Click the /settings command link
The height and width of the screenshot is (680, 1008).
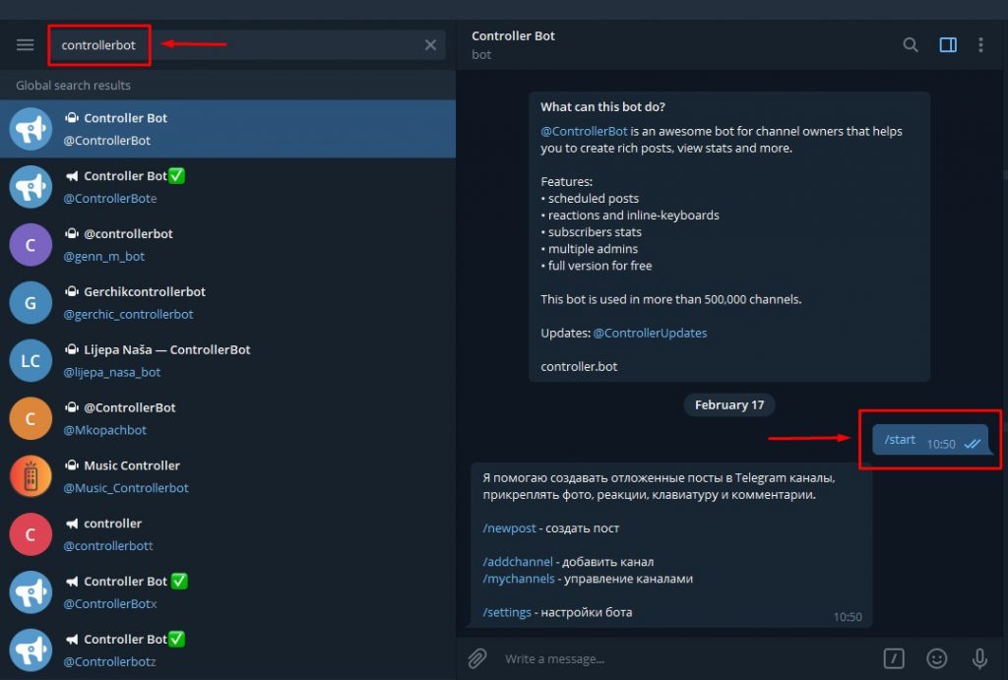click(507, 612)
